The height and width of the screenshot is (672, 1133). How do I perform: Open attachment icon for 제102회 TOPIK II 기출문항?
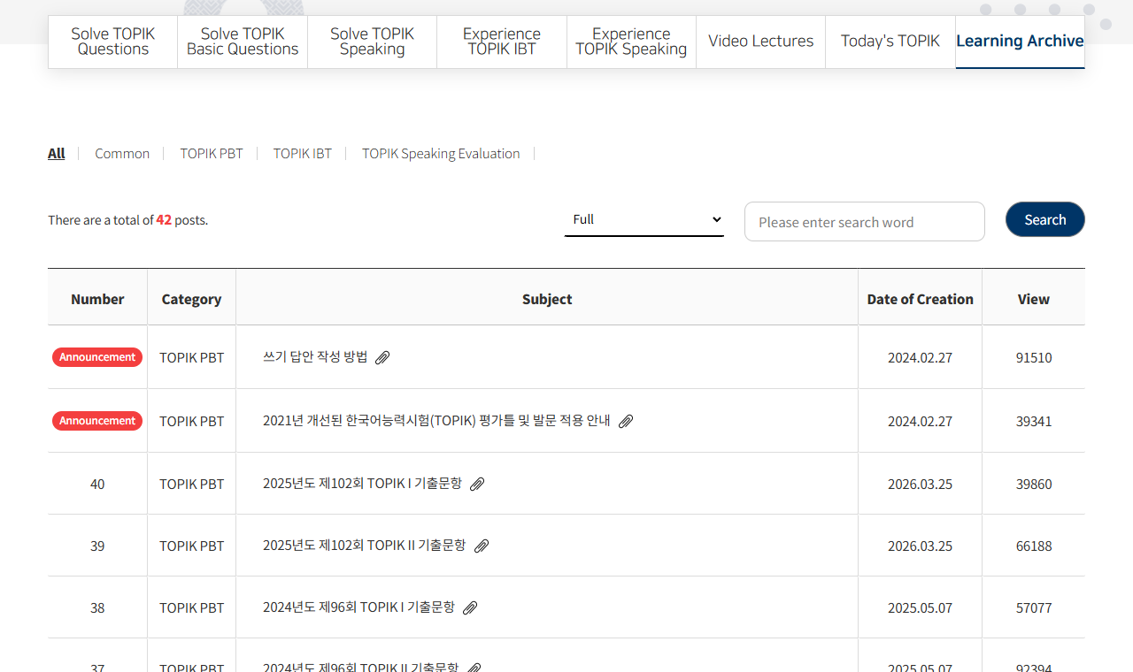tap(482, 546)
